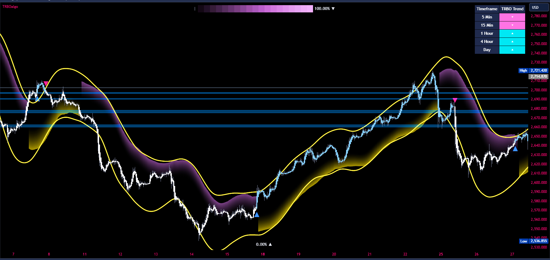Click the 2,714.870 current price label

[539, 76]
